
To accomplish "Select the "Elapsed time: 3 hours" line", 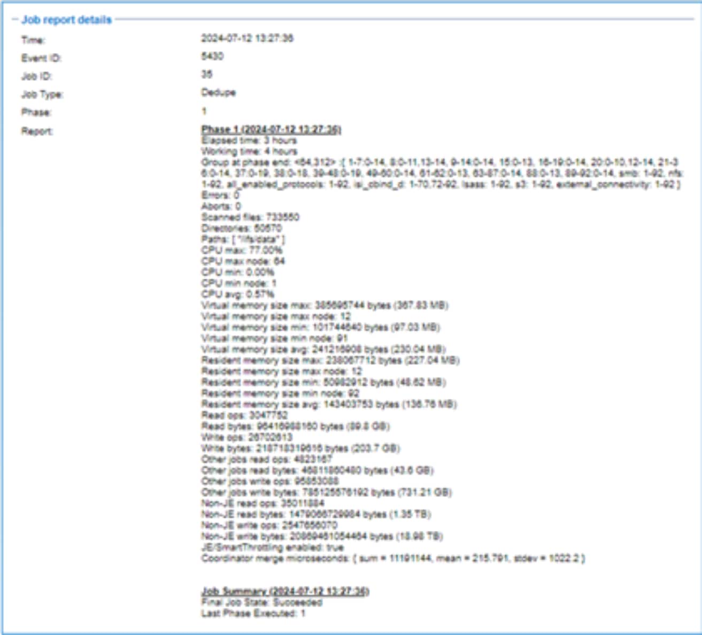I will click(249, 140).
